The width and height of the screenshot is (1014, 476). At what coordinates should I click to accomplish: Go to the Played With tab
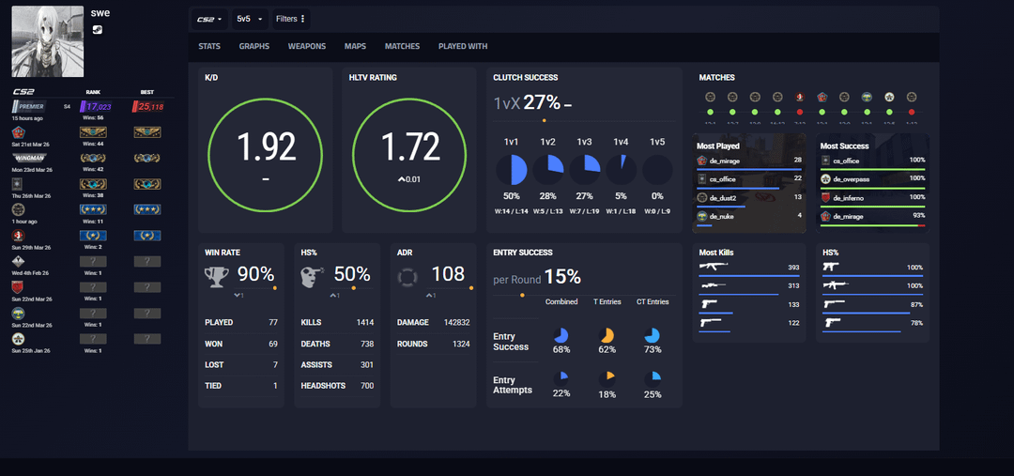click(x=463, y=46)
